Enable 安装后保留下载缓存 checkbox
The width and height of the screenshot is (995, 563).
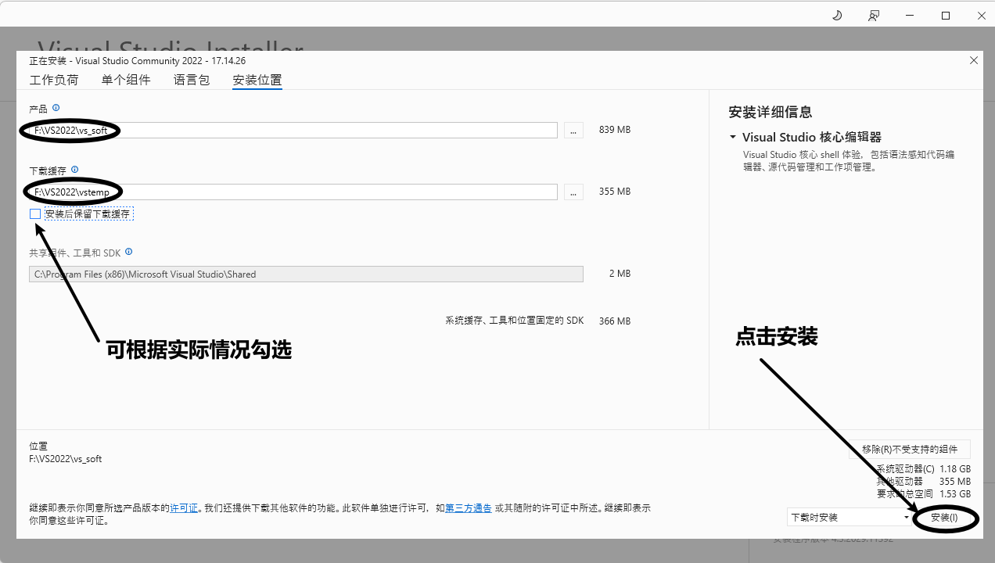pyautogui.click(x=35, y=213)
